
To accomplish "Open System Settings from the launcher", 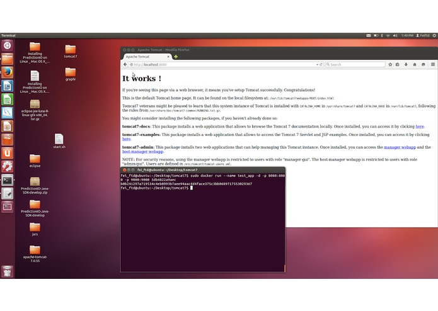I will point(8,167).
